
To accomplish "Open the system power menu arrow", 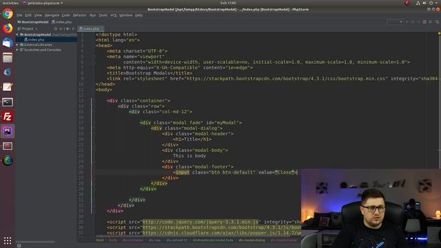I will (437, 3).
